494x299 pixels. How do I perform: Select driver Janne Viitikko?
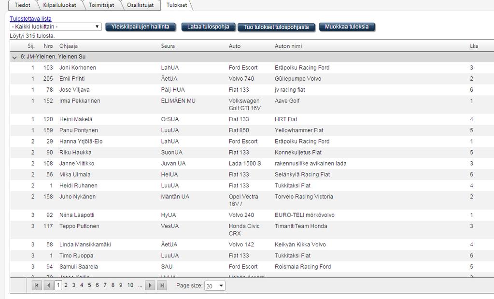pyautogui.click(x=77, y=163)
